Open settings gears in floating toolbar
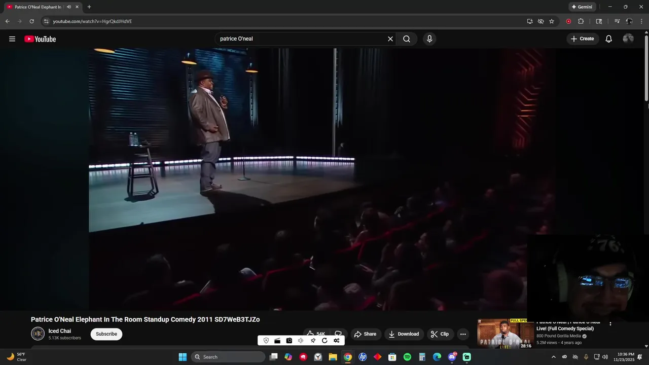 336,341
